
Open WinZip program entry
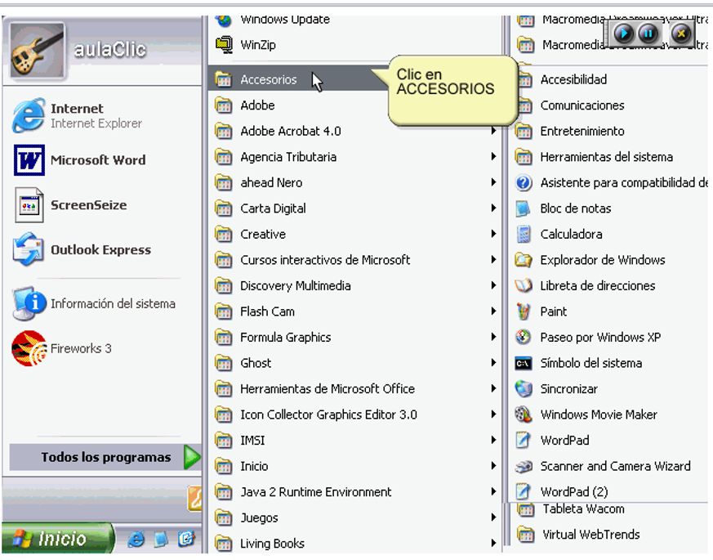pyautogui.click(x=355, y=45)
